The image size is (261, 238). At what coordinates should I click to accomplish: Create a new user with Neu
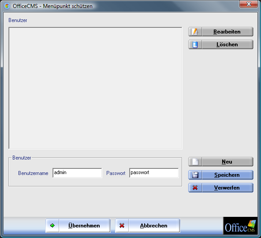coord(221,162)
